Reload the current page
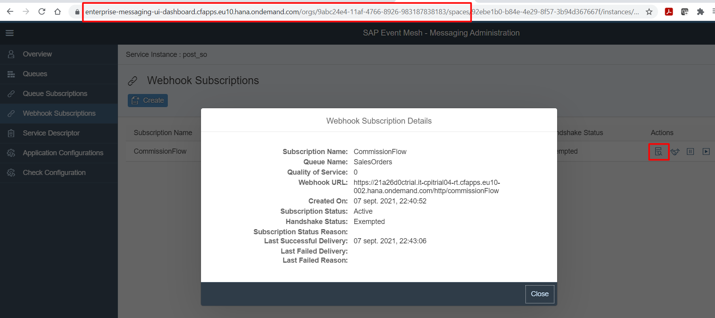The width and height of the screenshot is (715, 318). pyautogui.click(x=42, y=11)
